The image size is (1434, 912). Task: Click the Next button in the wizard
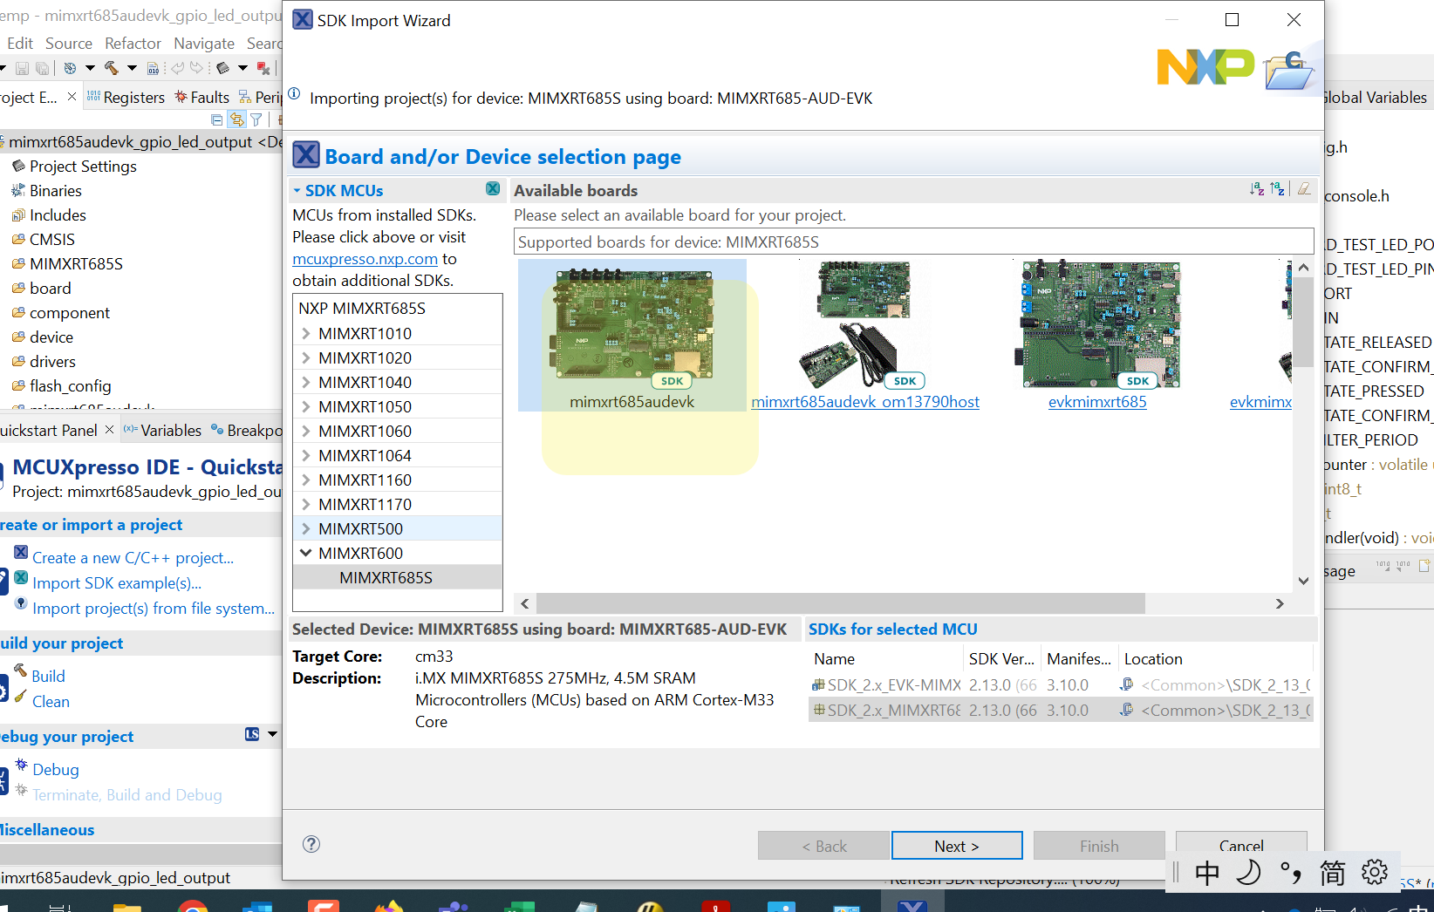pyautogui.click(x=957, y=845)
